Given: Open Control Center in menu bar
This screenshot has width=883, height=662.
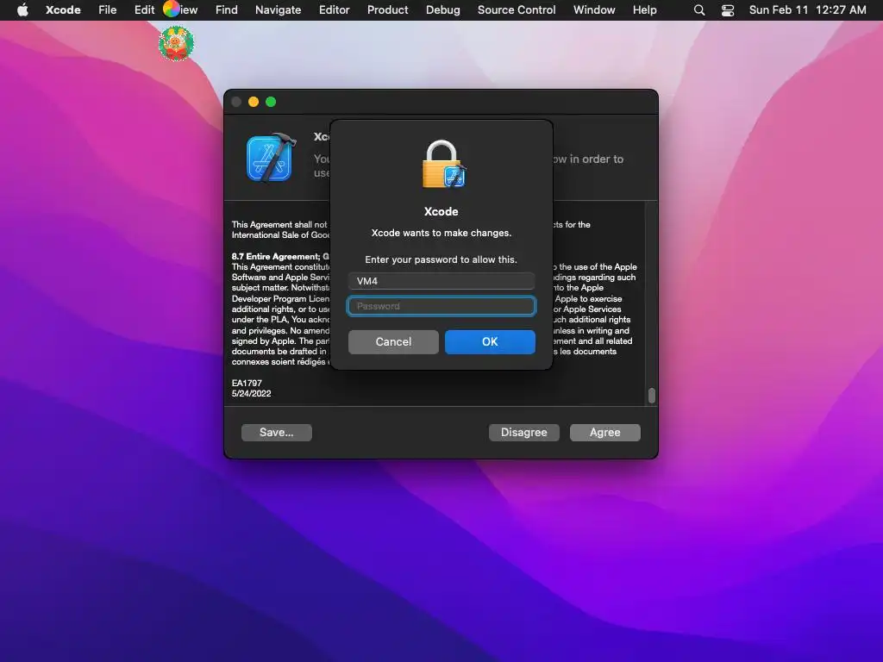Looking at the screenshot, I should tap(728, 9).
